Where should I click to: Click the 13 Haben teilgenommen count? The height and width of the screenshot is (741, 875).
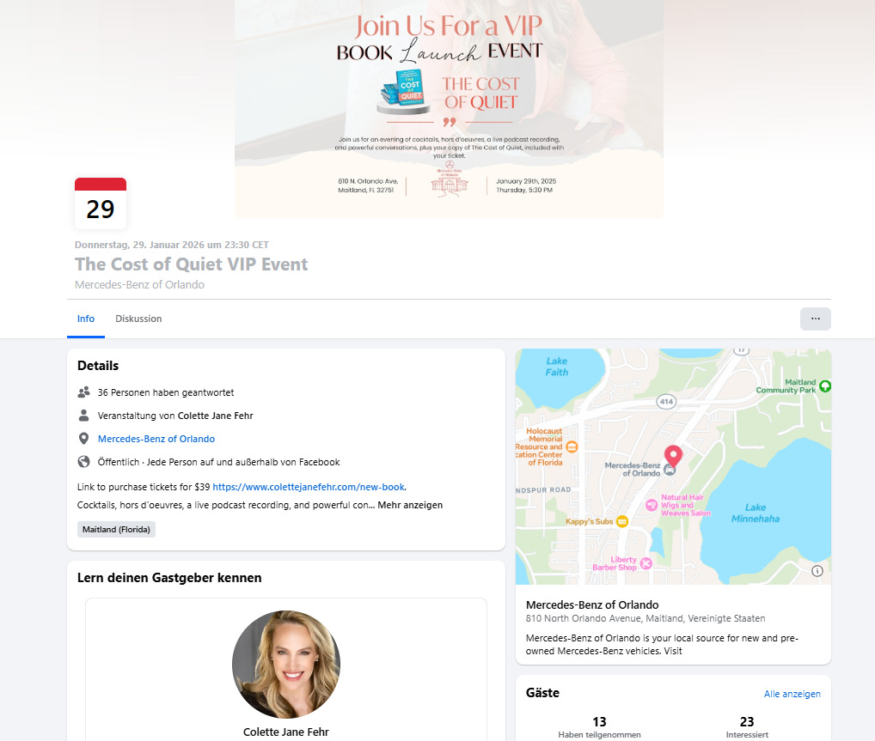point(599,727)
